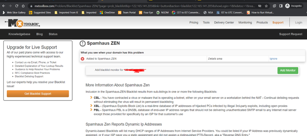Click the MxToolbox logo
This screenshot has width=307, height=136.
point(22,23)
